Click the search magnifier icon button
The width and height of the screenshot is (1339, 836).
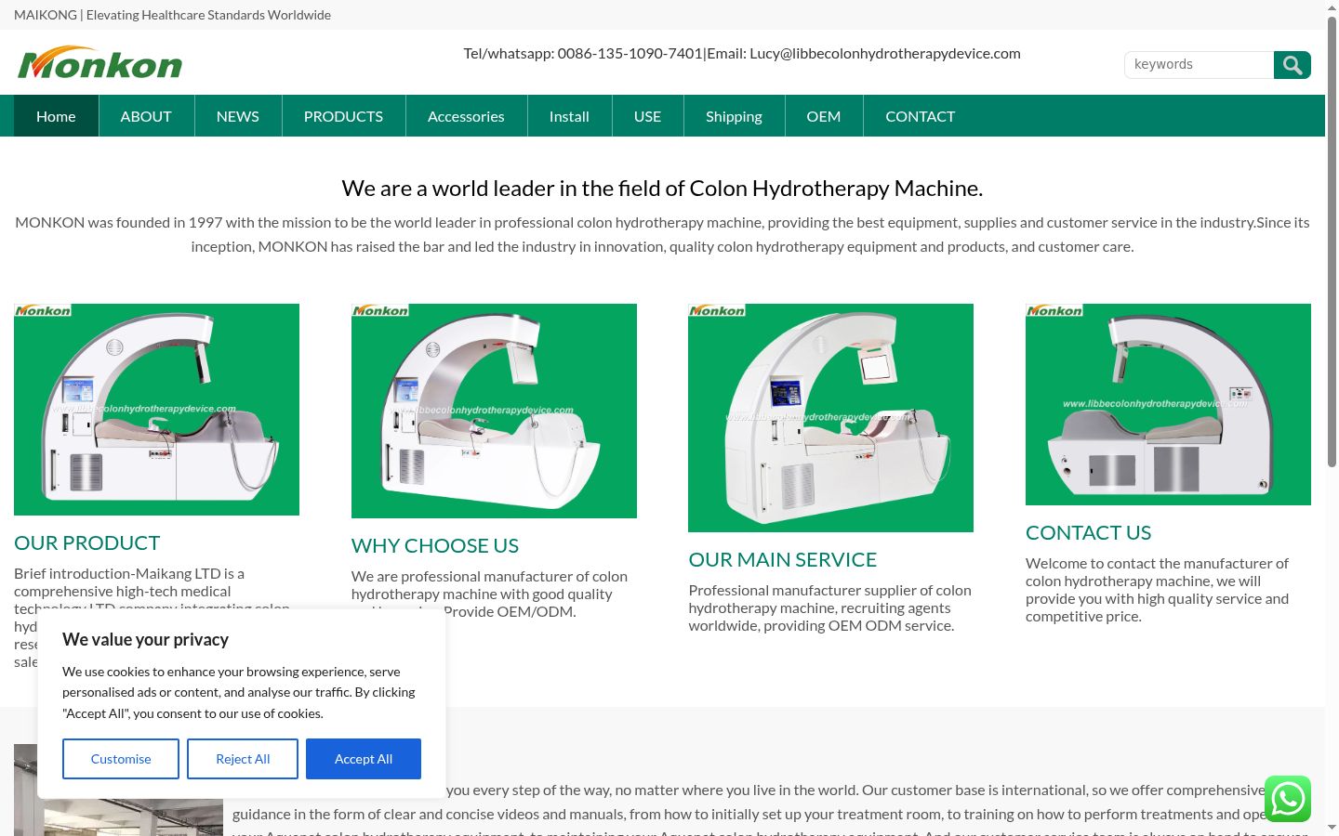pyautogui.click(x=1292, y=65)
